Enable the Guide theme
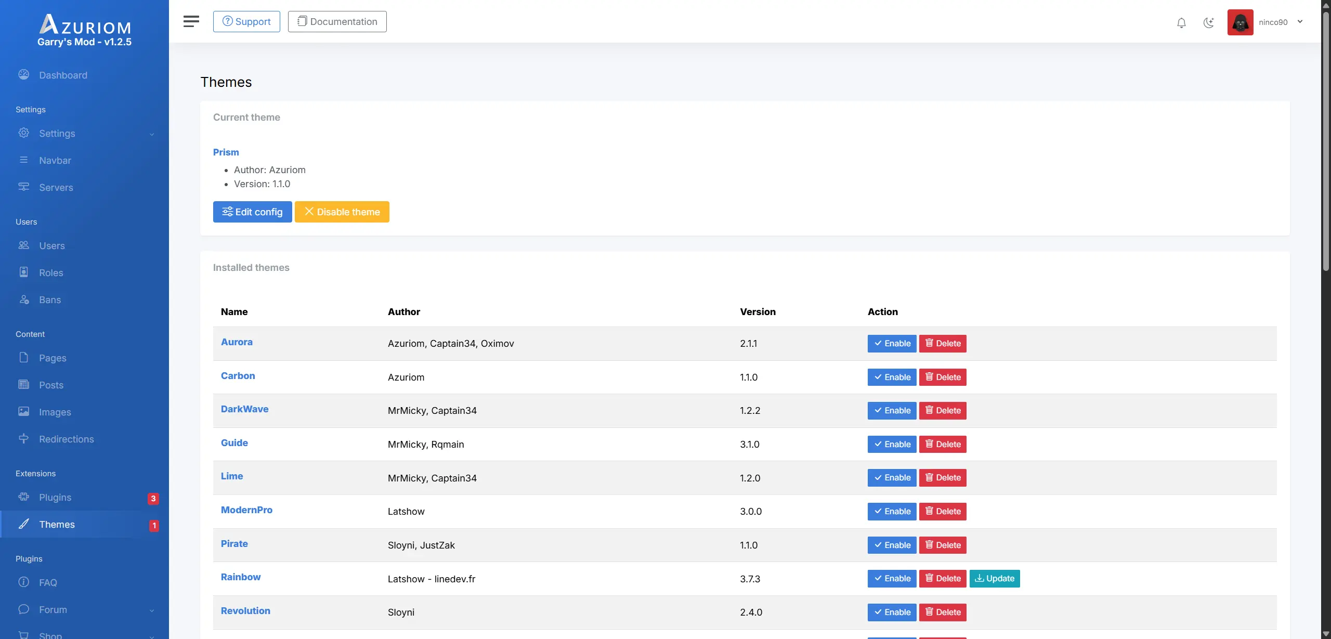This screenshot has width=1331, height=639. coord(892,444)
